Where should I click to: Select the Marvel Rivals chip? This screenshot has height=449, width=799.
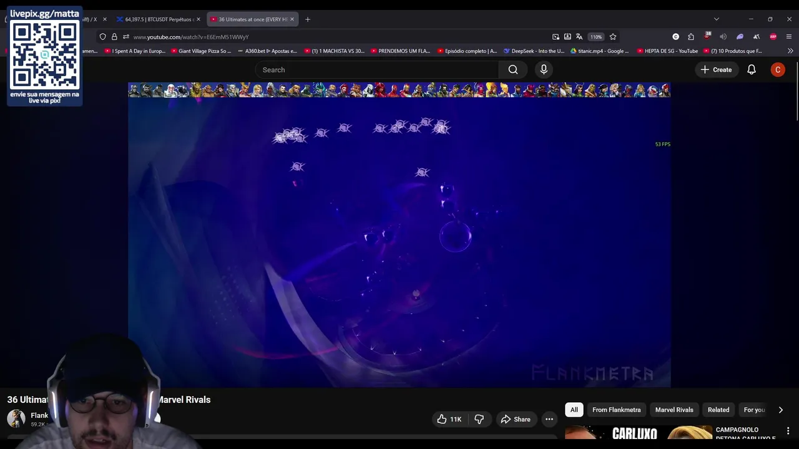point(674,410)
